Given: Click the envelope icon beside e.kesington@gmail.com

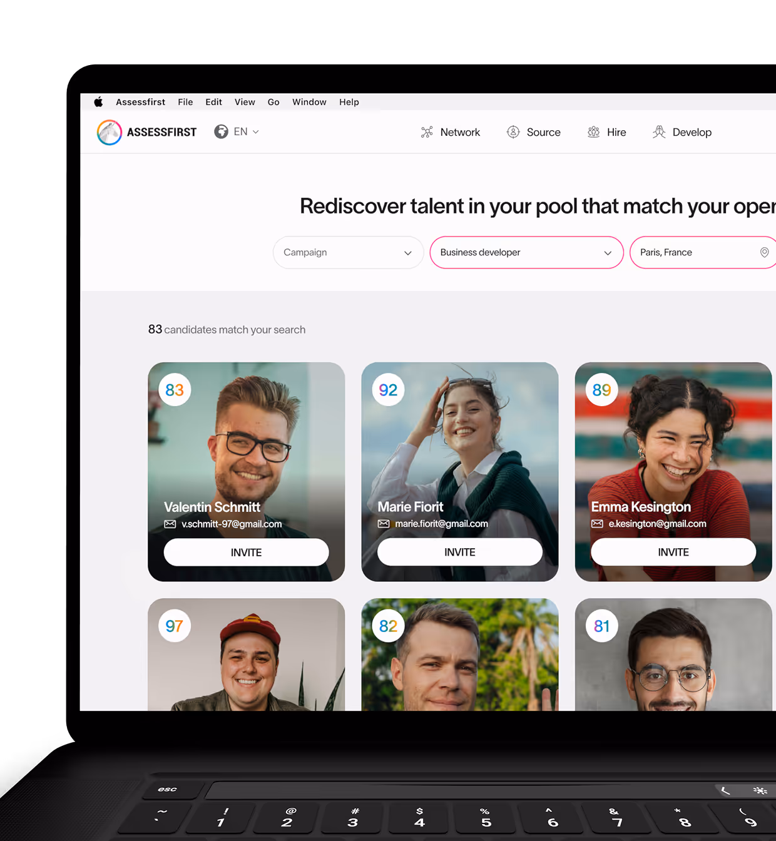Looking at the screenshot, I should coord(597,524).
